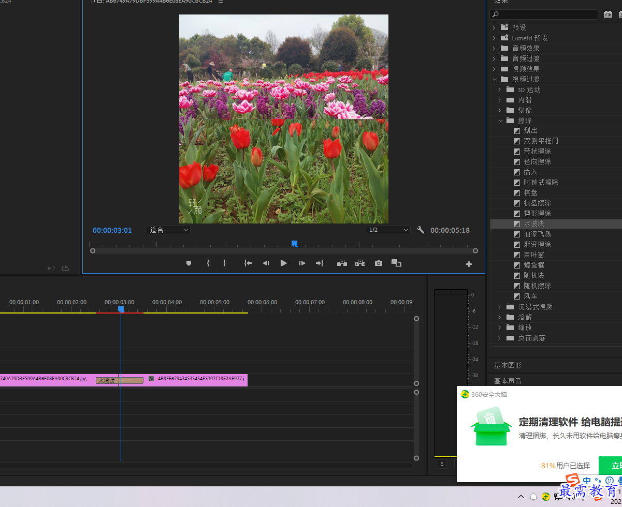Go to In point
This screenshot has width=622, height=507.
click(248, 263)
